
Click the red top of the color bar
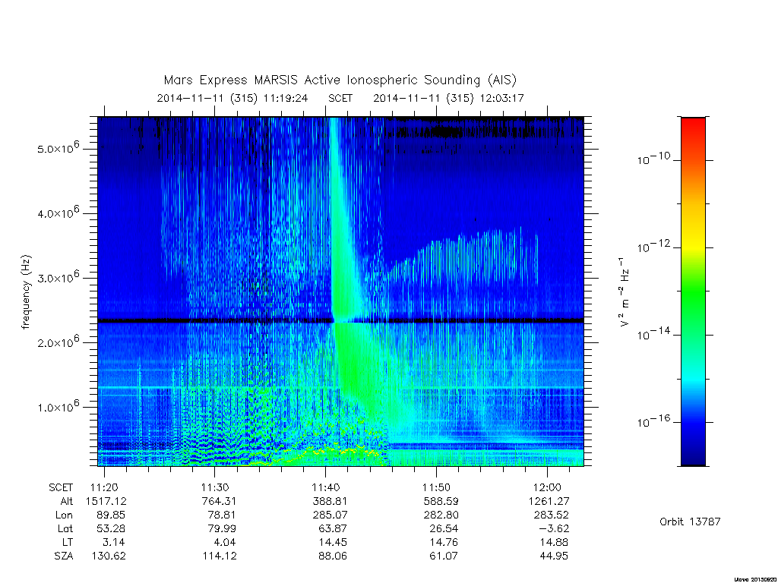click(693, 125)
